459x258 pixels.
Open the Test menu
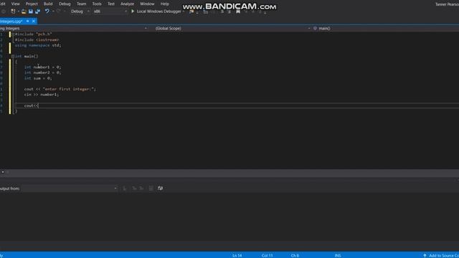[x=111, y=4]
